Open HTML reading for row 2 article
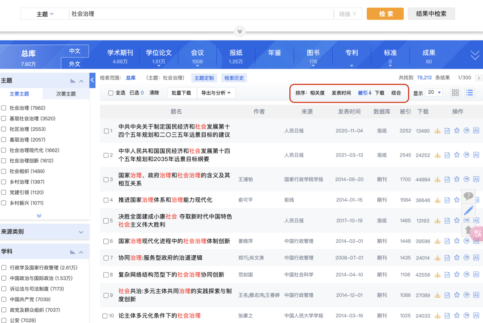483x323 pixels. tap(447, 155)
